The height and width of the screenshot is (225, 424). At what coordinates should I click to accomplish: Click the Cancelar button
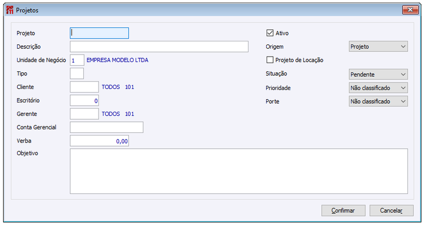(391, 210)
